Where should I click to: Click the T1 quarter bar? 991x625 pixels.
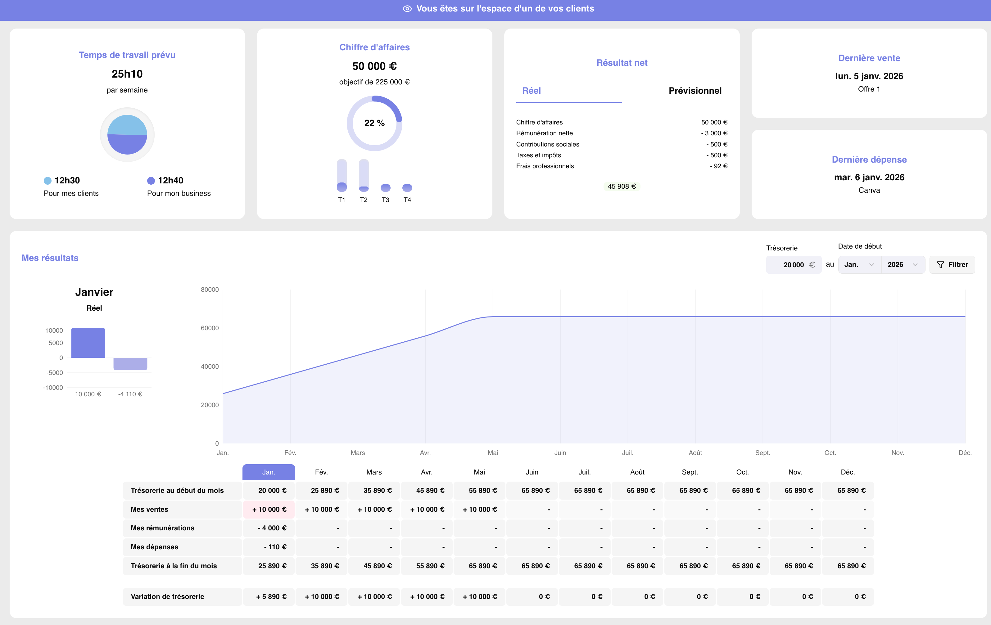342,176
